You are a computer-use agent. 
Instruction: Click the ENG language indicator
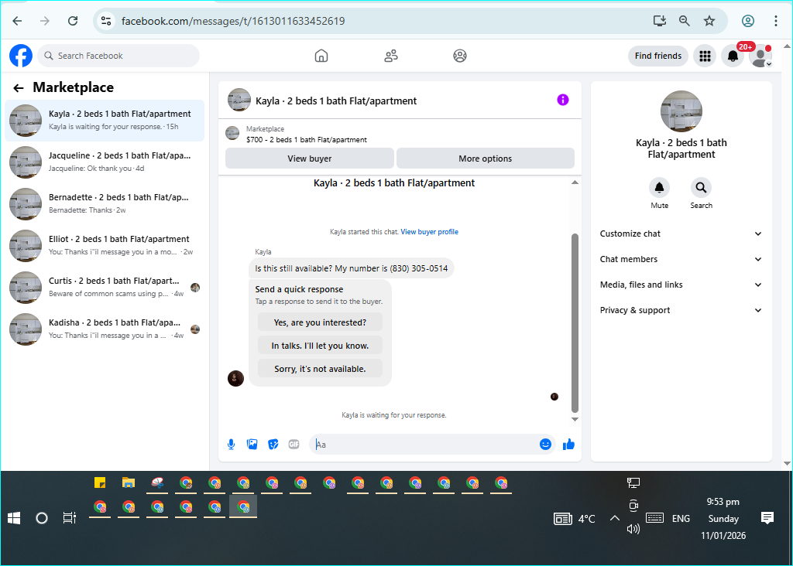click(681, 519)
